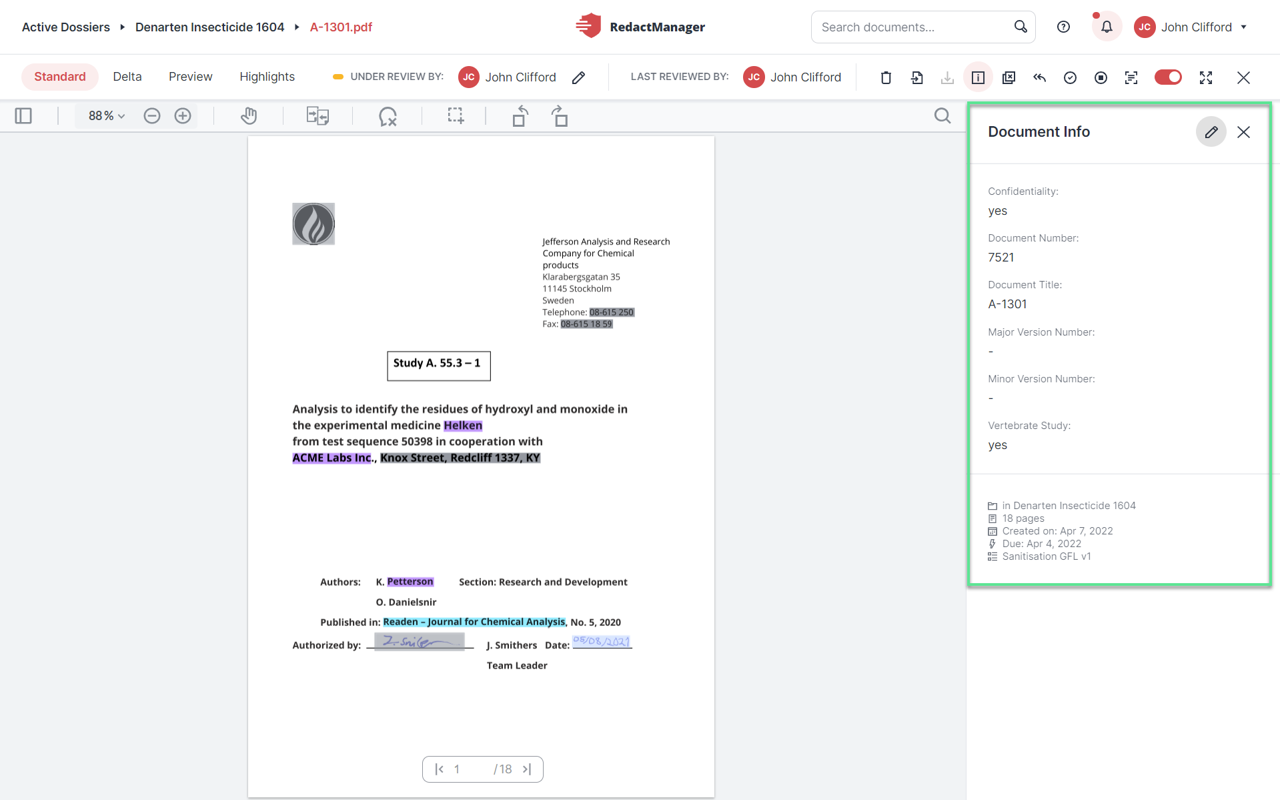Click the record-style circle icon in header toolbar
The image size is (1280, 800).
[x=1101, y=77]
